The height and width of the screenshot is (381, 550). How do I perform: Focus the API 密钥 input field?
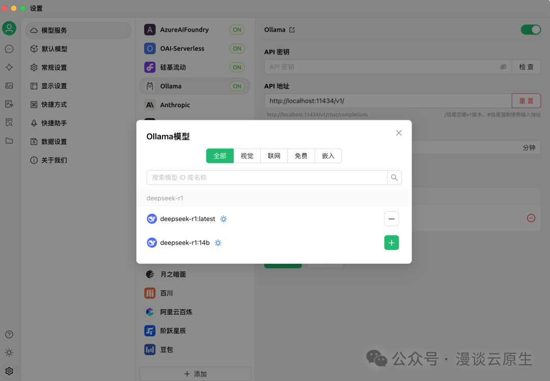click(x=388, y=67)
